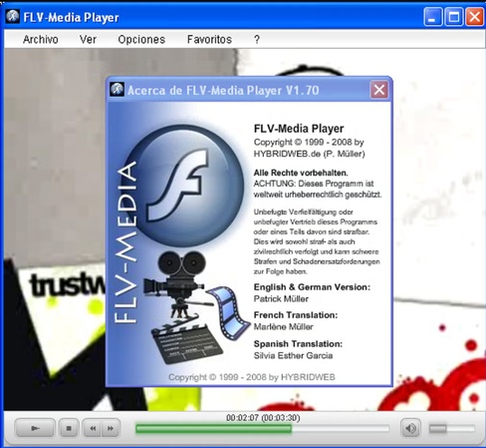
Task: Click 'French Translation:' label
Action: (x=296, y=315)
